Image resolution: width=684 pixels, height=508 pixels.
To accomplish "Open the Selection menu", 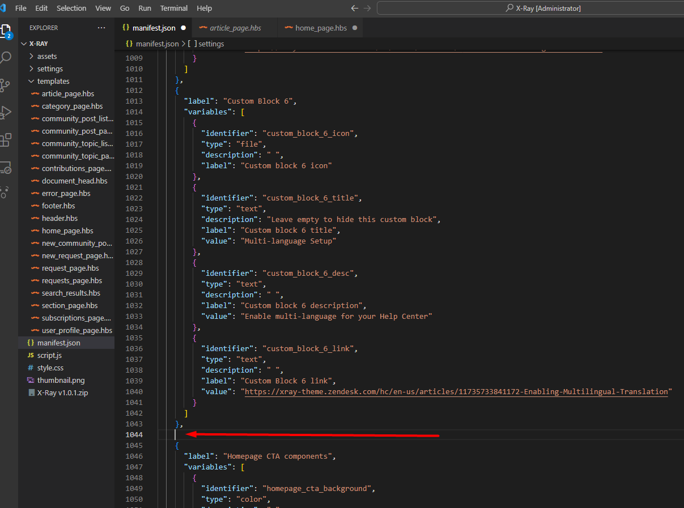I will click(x=71, y=8).
